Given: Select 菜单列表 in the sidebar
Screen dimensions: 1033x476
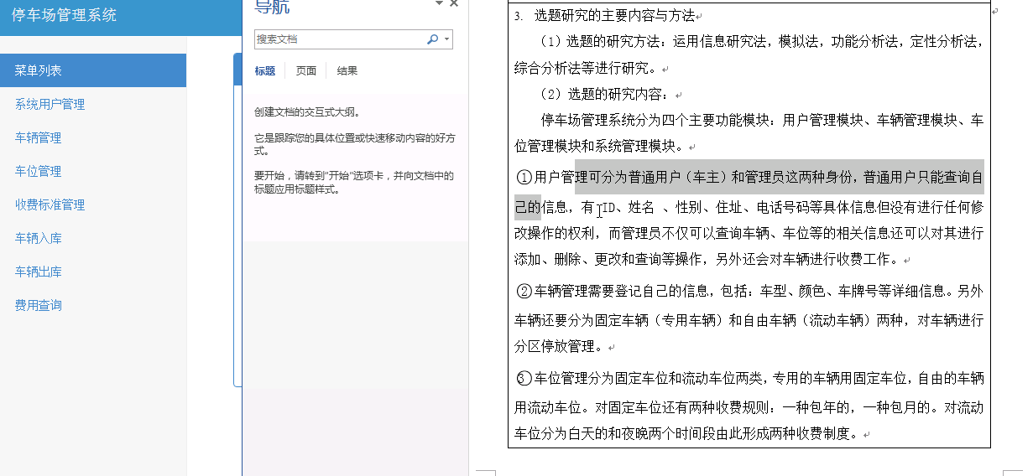Looking at the screenshot, I should tap(93, 70).
